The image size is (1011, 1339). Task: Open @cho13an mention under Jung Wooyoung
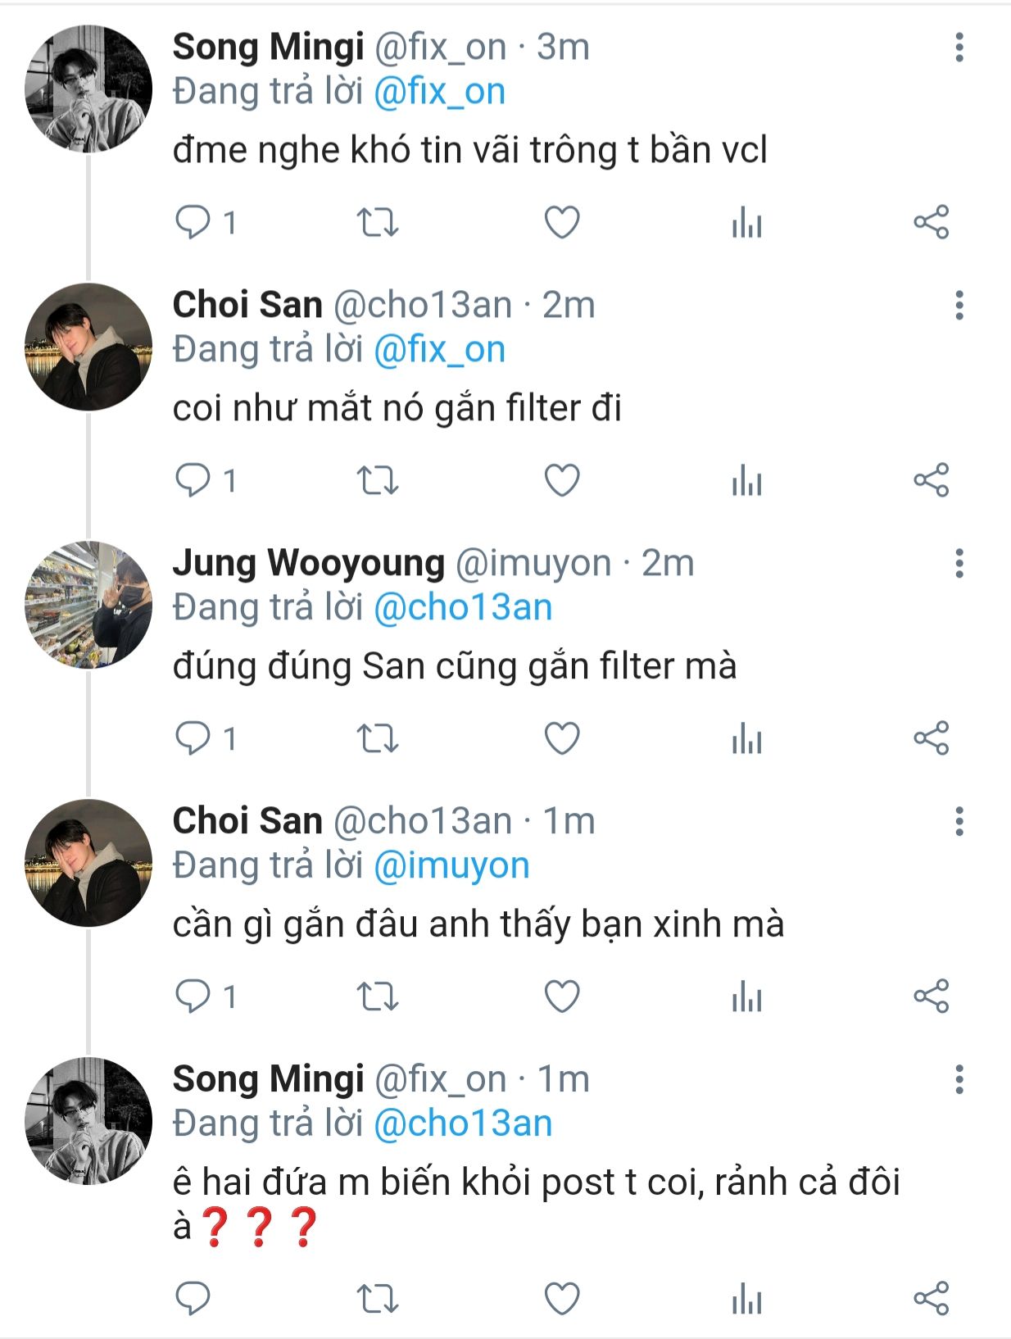[x=463, y=607]
